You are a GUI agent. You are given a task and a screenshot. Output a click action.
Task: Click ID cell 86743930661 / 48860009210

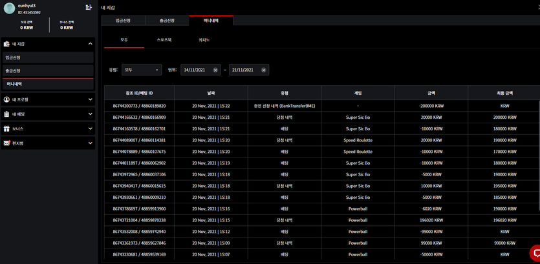pyautogui.click(x=139, y=198)
